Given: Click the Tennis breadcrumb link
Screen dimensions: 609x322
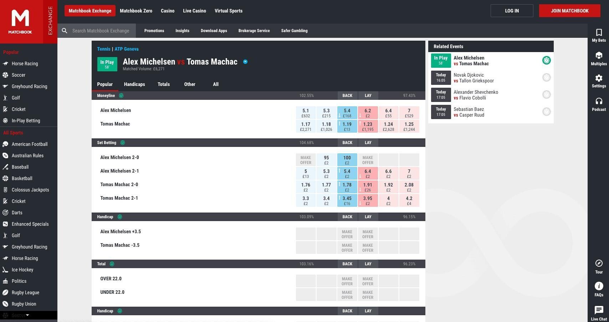Looking at the screenshot, I should pos(104,49).
